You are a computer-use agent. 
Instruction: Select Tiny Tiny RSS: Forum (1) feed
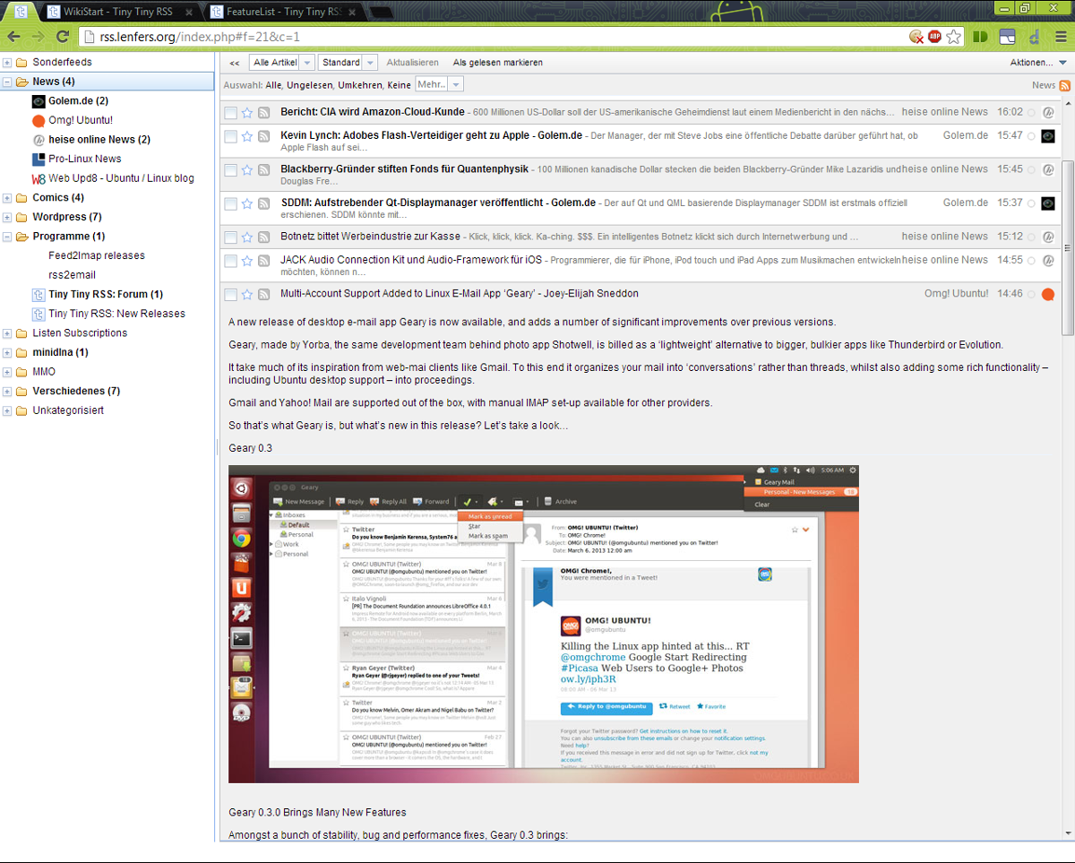pyautogui.click(x=106, y=294)
